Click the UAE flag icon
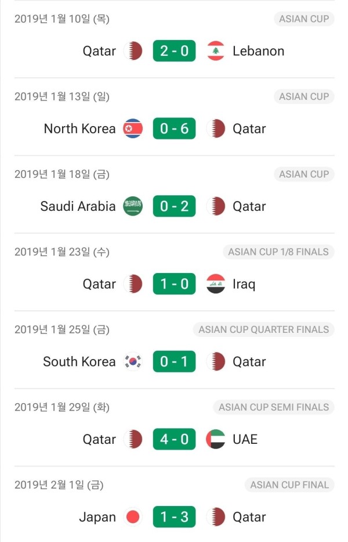The width and height of the screenshot is (348, 542). pyautogui.click(x=216, y=439)
